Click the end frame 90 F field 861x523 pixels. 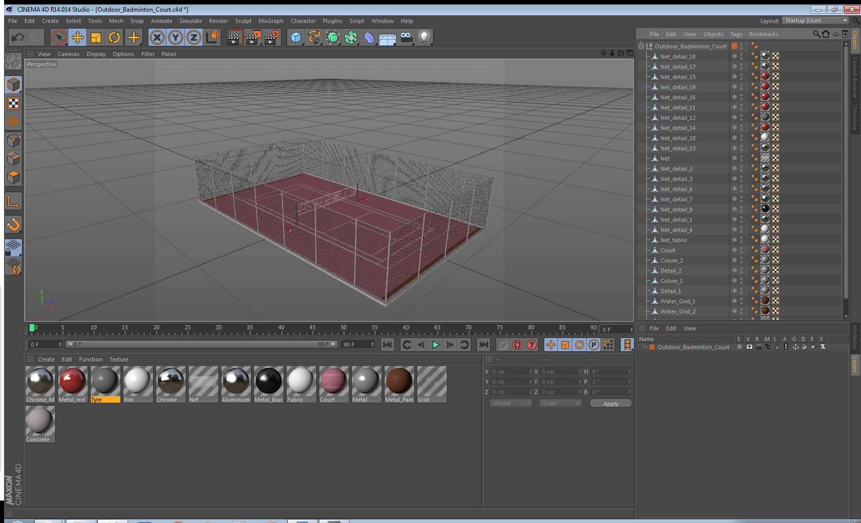point(358,345)
